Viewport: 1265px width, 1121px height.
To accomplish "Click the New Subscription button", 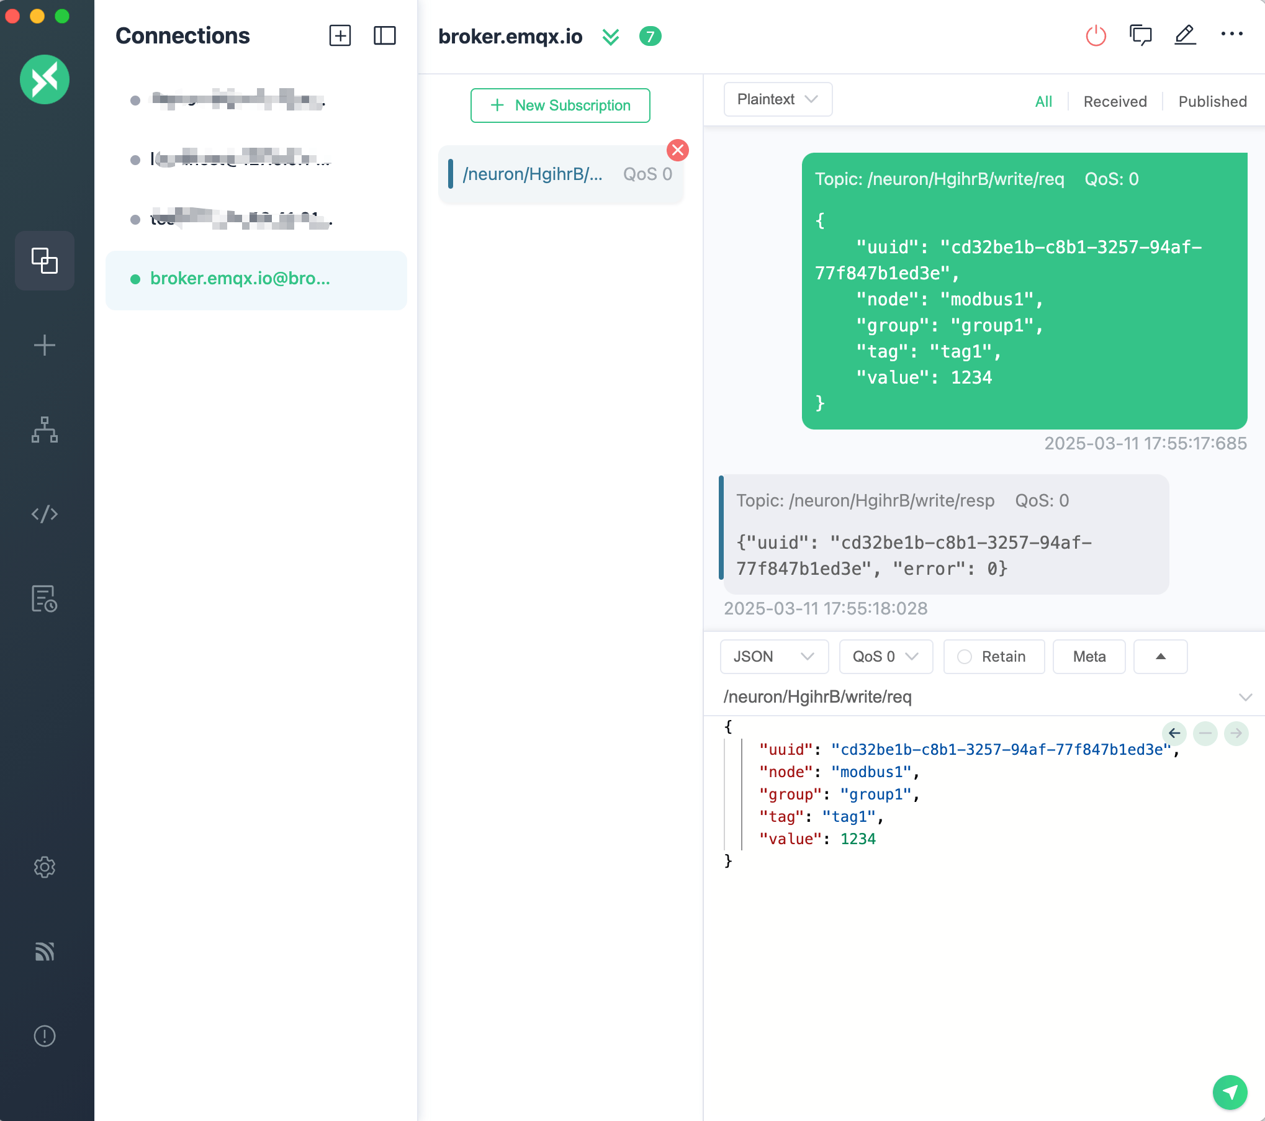I will [x=560, y=106].
